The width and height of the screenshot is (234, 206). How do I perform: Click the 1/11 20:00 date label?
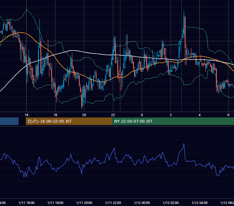click(84, 203)
